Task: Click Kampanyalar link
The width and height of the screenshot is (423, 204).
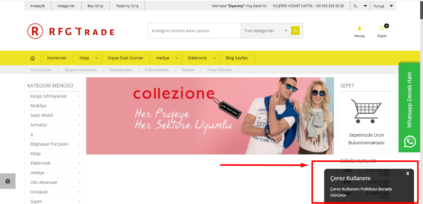Action: pos(121,70)
